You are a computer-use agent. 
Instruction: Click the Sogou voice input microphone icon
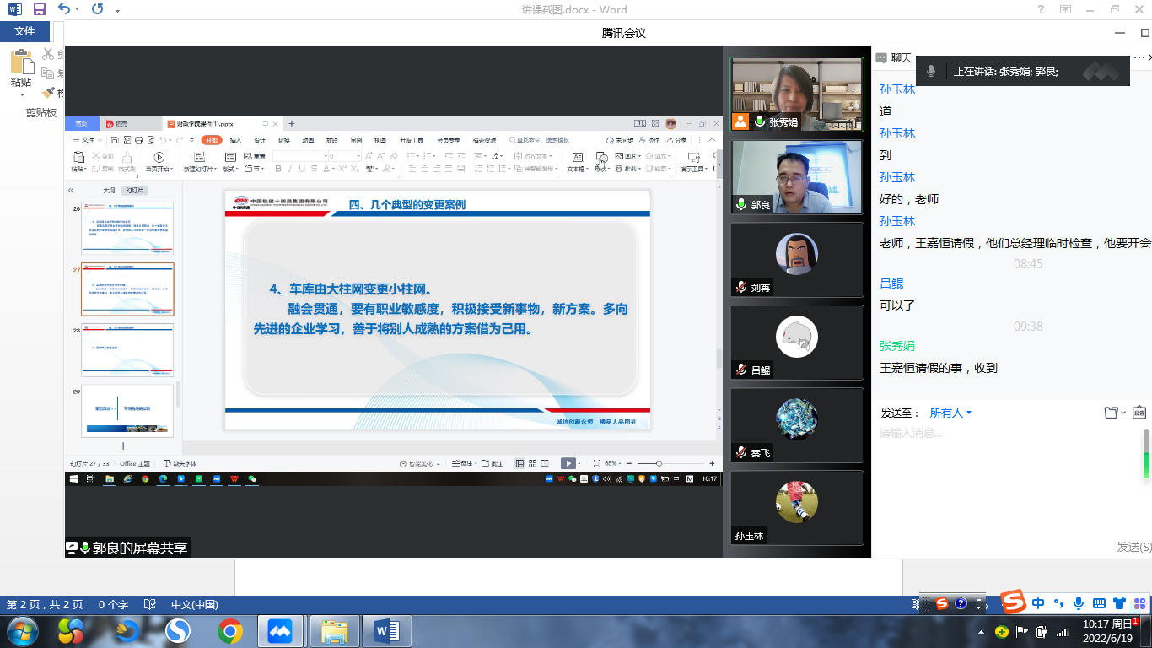coord(1078,603)
